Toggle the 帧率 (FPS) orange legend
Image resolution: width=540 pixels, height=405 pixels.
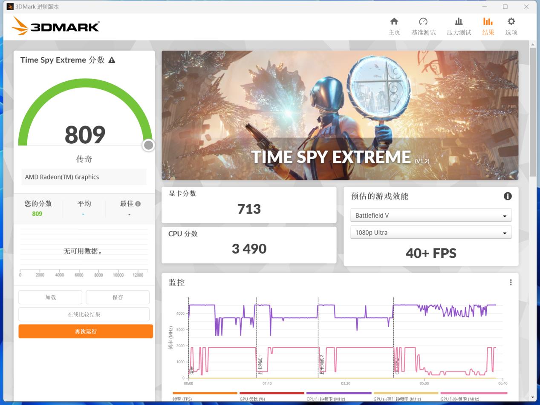click(205, 396)
